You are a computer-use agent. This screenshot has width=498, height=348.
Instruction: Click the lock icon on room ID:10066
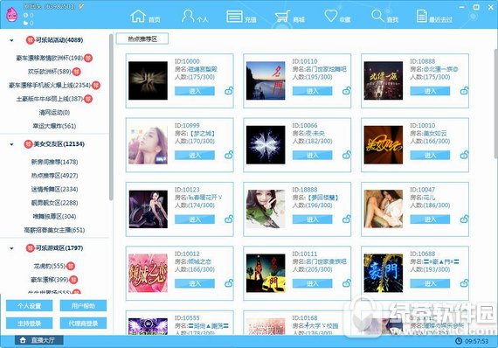tap(347, 155)
